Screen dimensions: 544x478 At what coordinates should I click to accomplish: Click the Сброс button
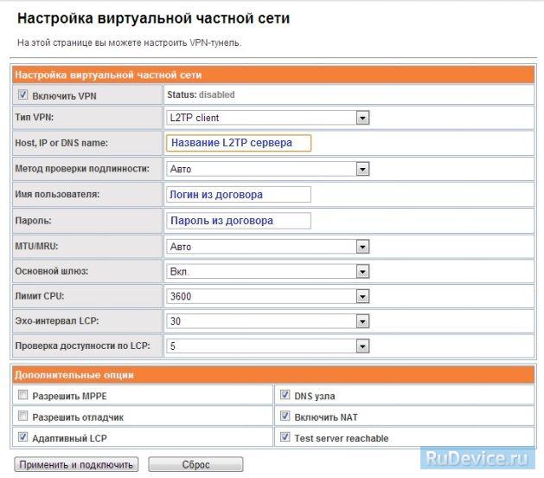click(195, 465)
